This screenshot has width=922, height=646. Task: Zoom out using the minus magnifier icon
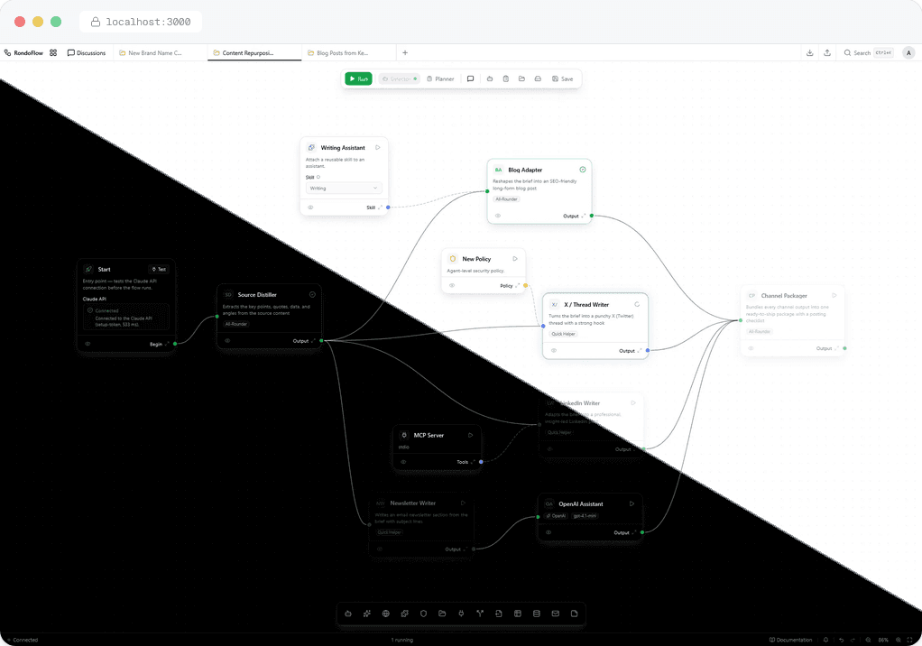[868, 640]
